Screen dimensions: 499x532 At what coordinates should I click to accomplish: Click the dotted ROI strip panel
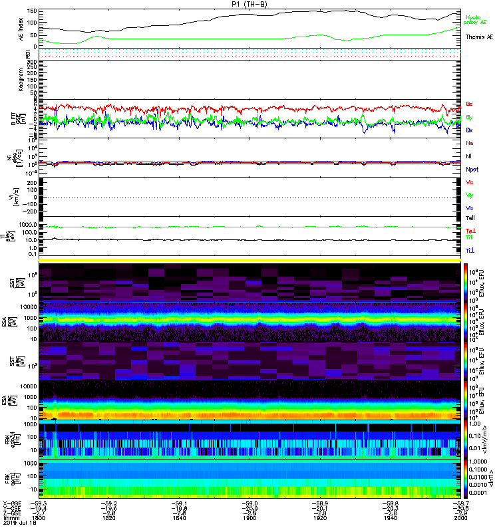coord(250,53)
